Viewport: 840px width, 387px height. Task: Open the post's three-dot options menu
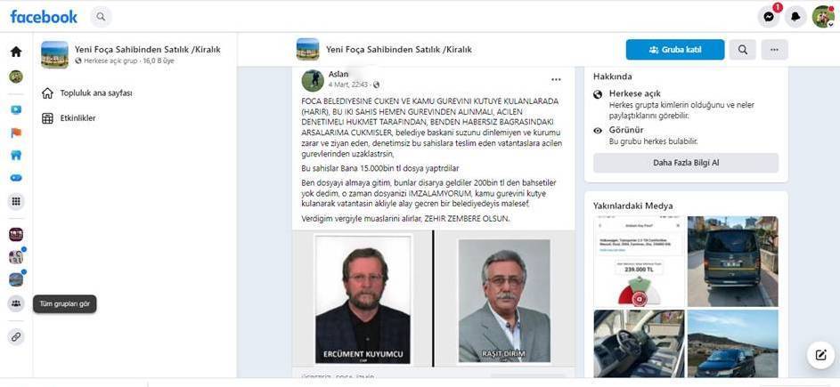pos(556,80)
